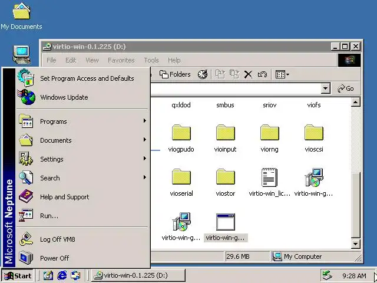Click Show Desktop quick launch icon
Viewport: 377px width, 283px height.
(x=48, y=275)
